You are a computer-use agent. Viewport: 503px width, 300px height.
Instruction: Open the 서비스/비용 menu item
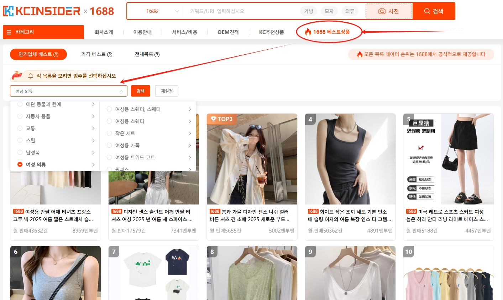184,32
